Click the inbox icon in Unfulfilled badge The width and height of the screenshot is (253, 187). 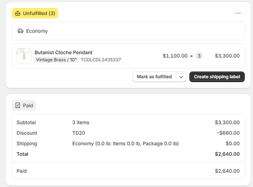point(18,13)
